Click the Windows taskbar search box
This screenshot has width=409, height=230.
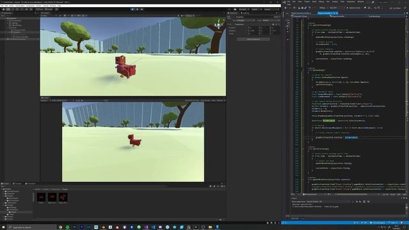point(32,227)
